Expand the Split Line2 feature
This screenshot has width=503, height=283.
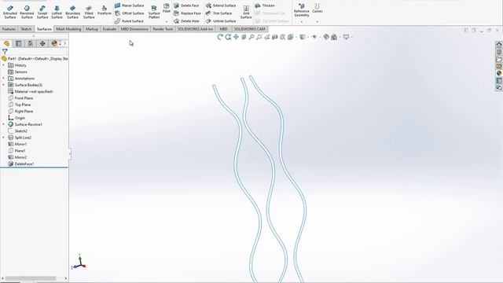pos(4,138)
